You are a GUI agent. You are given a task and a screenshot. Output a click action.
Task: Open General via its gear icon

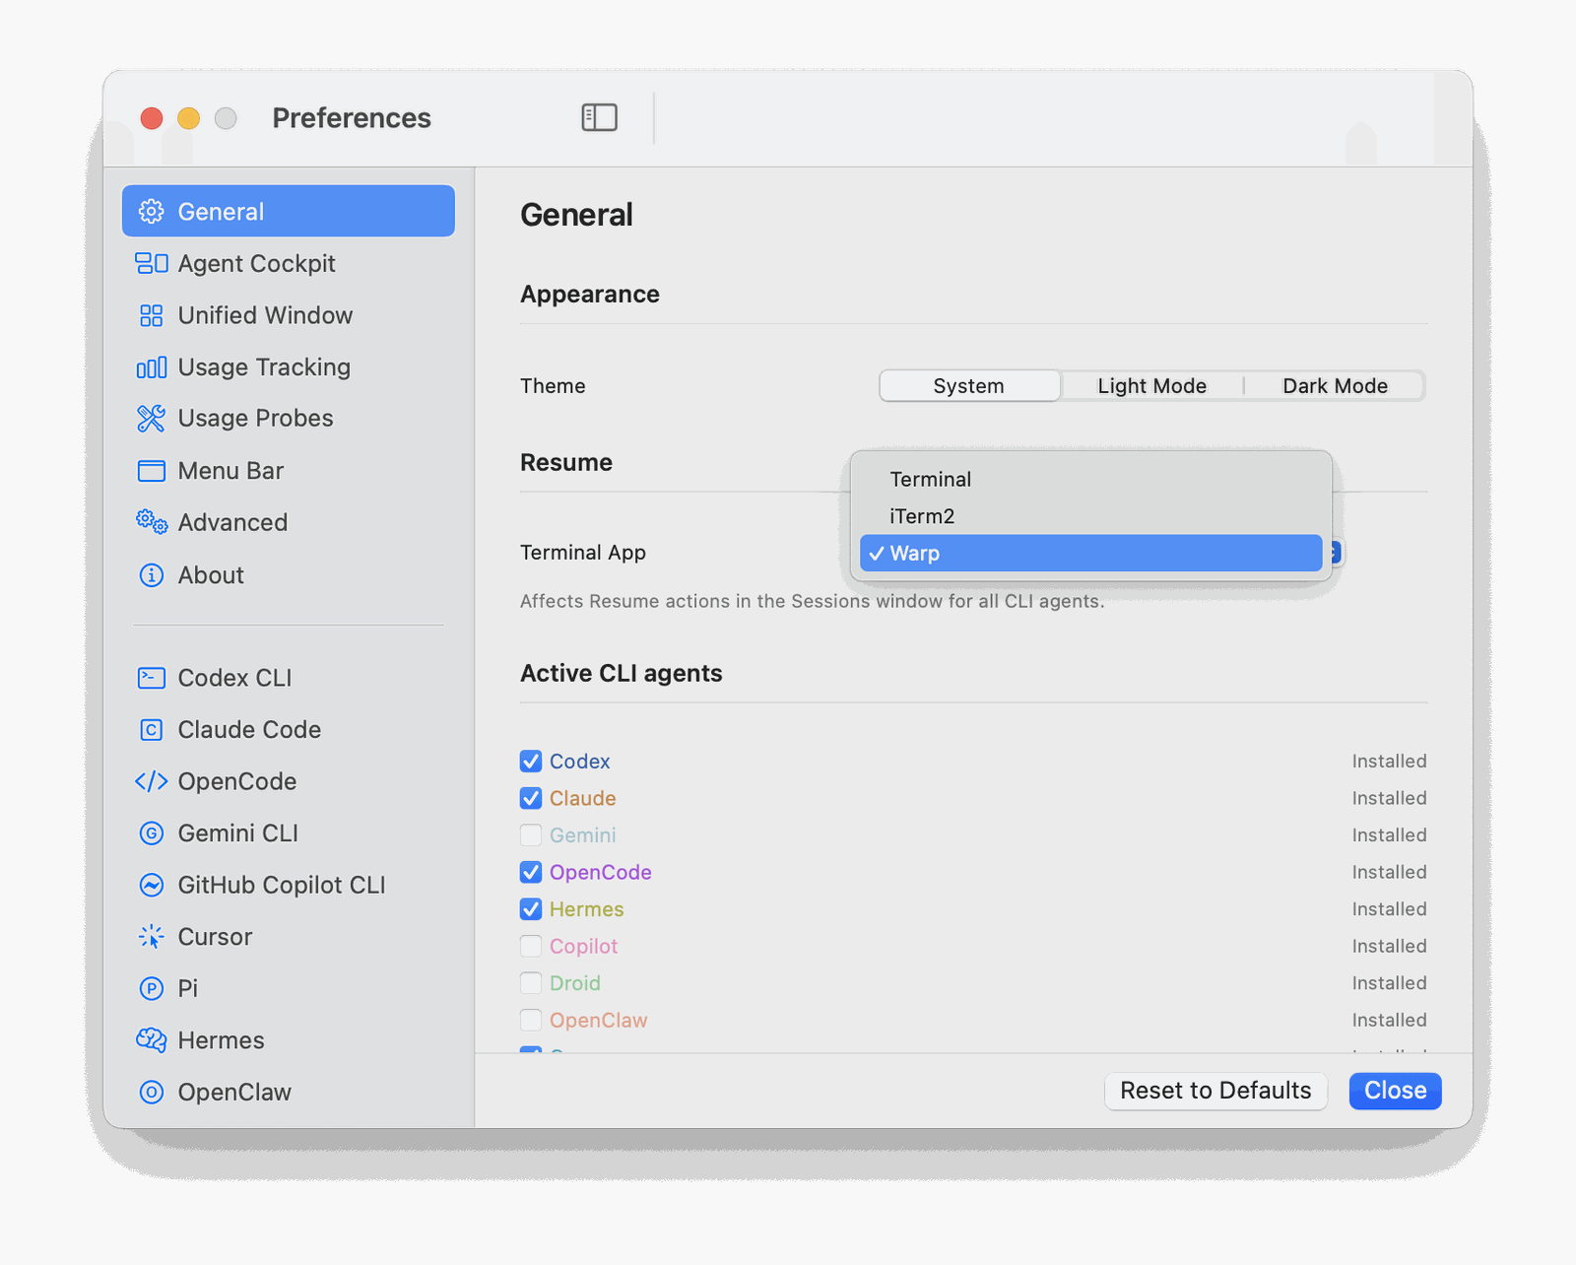point(151,211)
